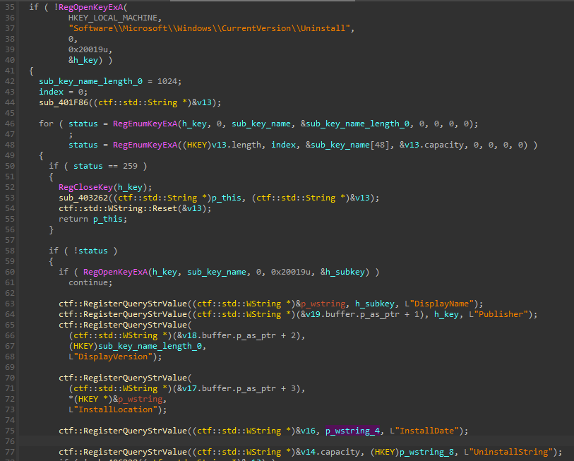Click sub_key_name_length_0 on line 67
This screenshot has height=461, width=574.
click(x=150, y=347)
